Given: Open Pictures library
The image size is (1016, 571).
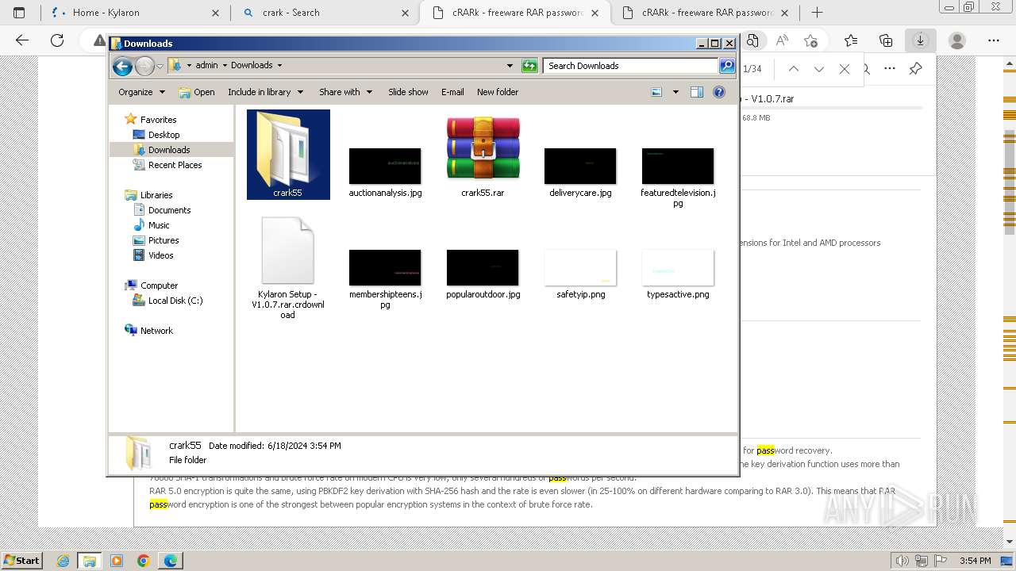Looking at the screenshot, I should click(164, 240).
